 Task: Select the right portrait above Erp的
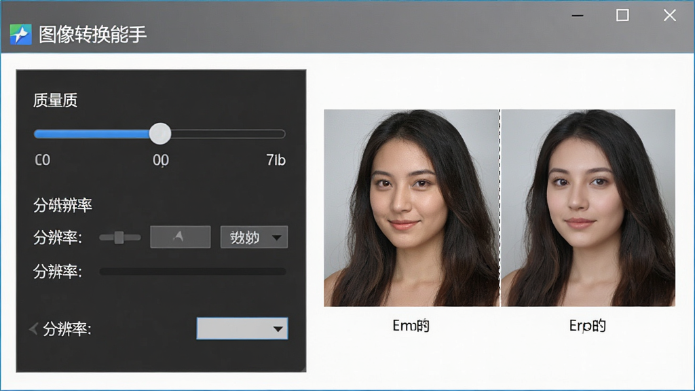coord(588,208)
